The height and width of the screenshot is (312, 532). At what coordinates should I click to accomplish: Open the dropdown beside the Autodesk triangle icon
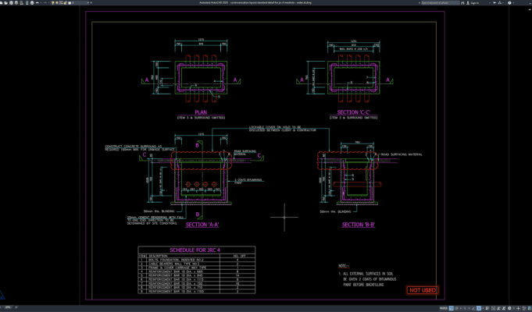pos(503,2)
